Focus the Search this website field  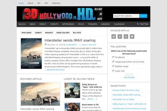[126, 16]
